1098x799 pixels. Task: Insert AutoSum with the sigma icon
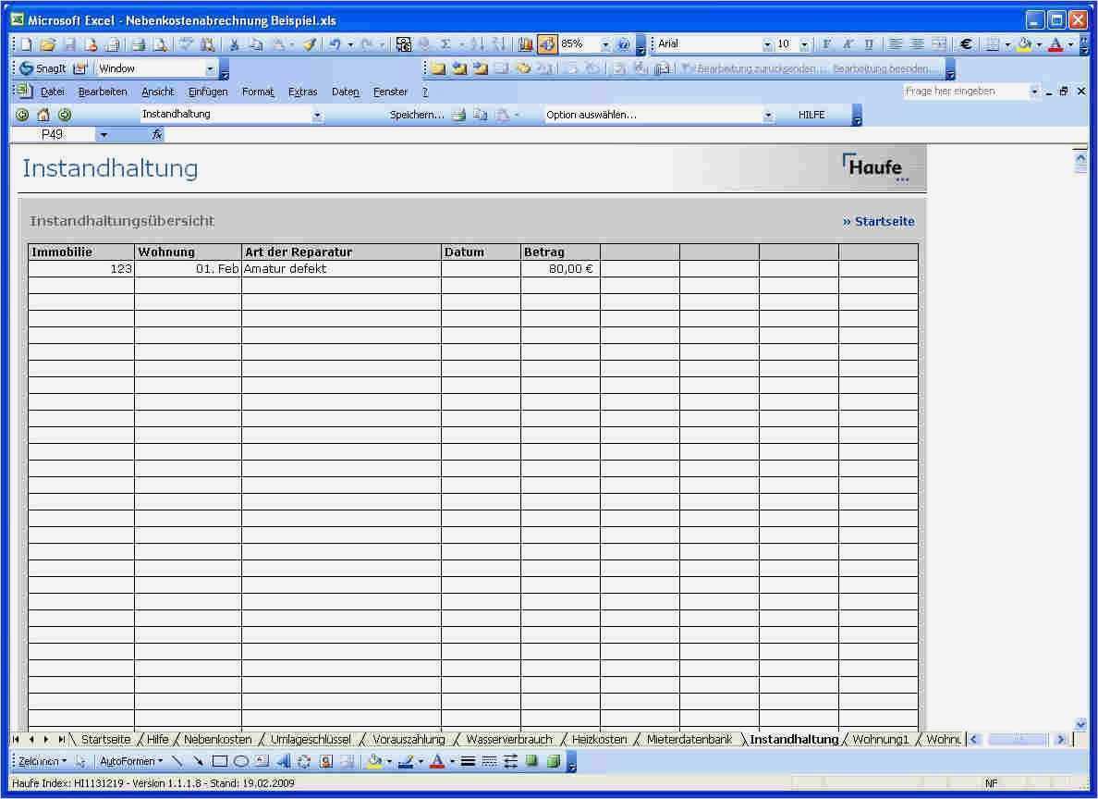pos(445,45)
